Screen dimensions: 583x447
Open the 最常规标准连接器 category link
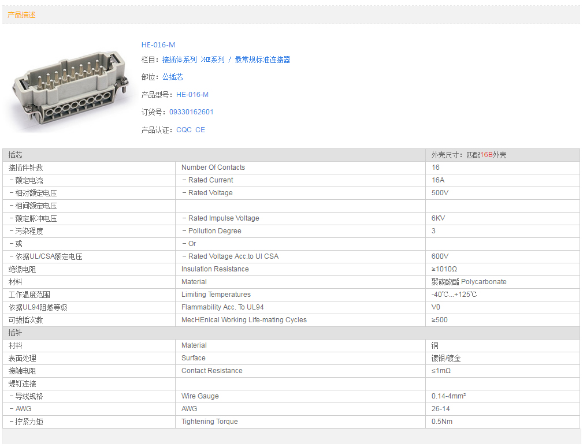point(262,60)
